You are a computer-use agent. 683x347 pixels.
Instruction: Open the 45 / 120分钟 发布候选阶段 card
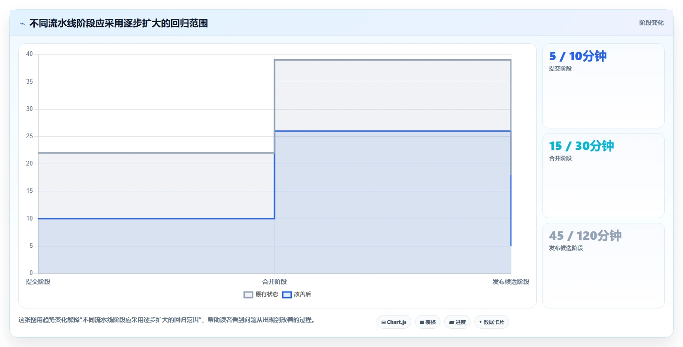click(x=604, y=266)
